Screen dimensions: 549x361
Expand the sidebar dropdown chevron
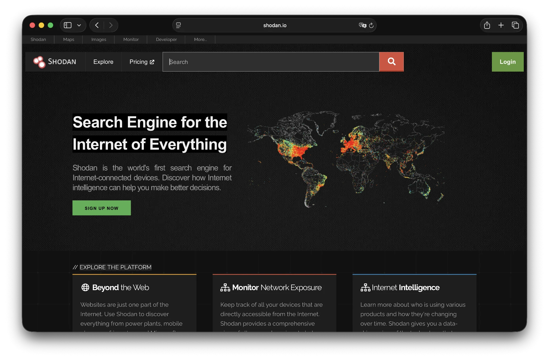79,25
